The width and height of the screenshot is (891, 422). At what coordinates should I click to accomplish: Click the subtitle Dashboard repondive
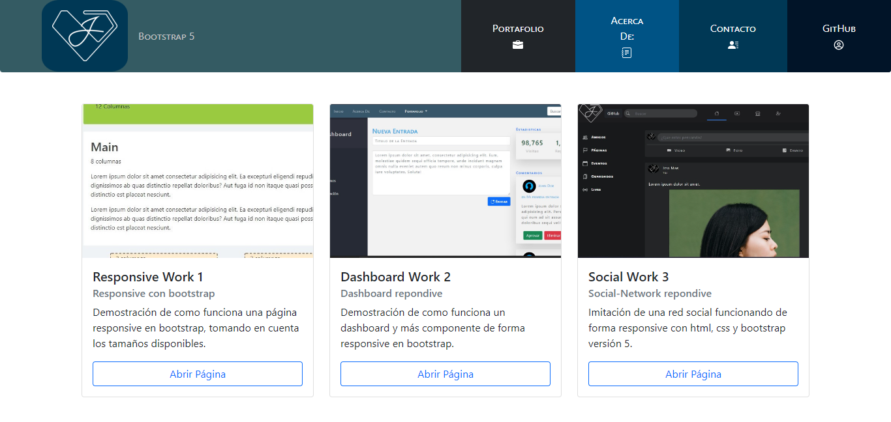click(391, 294)
